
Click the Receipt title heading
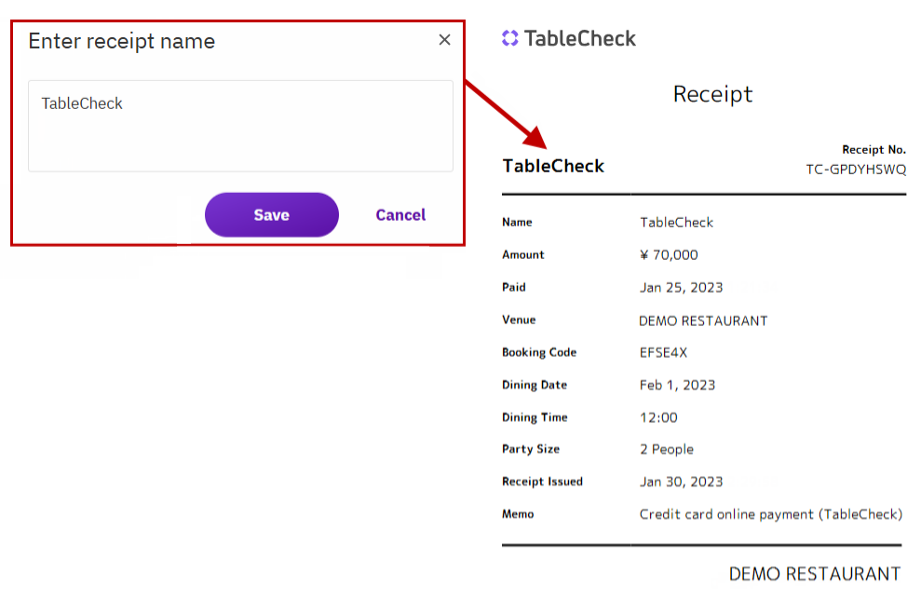pos(712,94)
